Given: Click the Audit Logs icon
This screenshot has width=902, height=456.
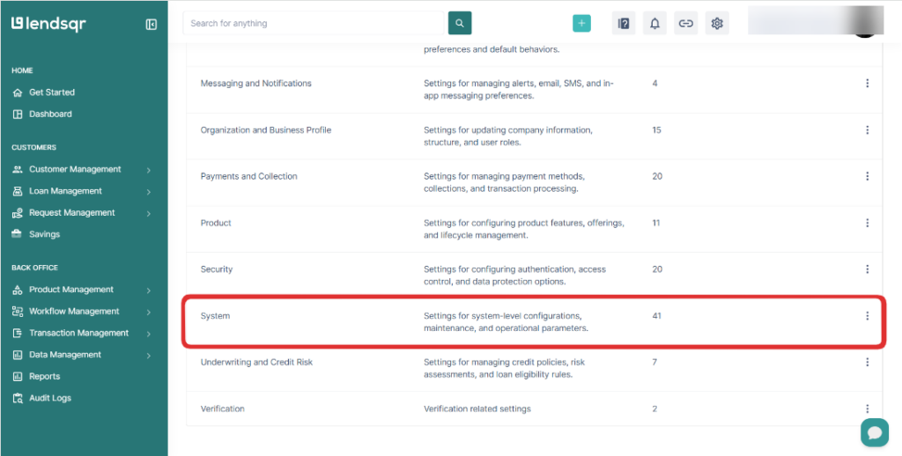Looking at the screenshot, I should click(x=18, y=398).
